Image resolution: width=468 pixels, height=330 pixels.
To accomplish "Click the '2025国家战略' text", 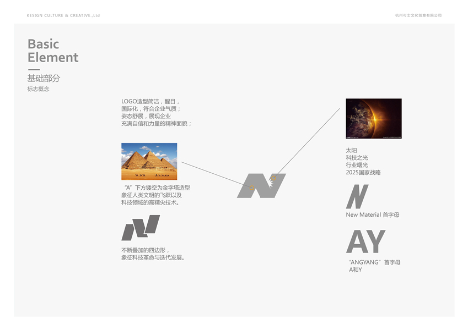I will 363,173.
